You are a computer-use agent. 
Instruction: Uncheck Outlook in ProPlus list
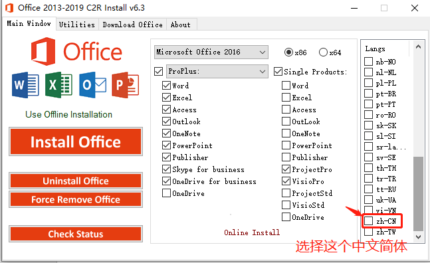click(x=166, y=122)
